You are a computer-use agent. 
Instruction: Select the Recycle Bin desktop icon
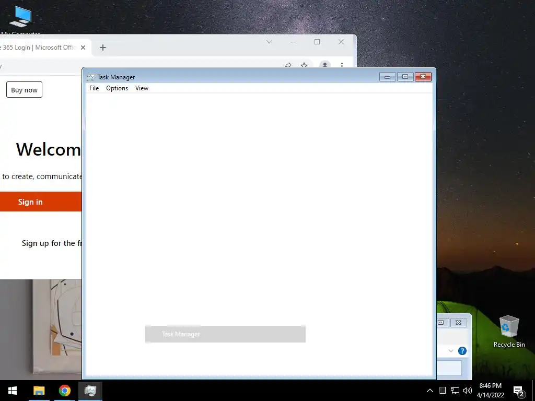point(509,332)
